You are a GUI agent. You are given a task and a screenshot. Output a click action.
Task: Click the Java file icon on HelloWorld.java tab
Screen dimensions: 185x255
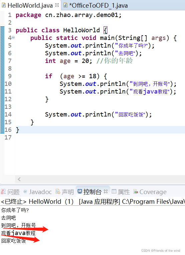point(4,5)
